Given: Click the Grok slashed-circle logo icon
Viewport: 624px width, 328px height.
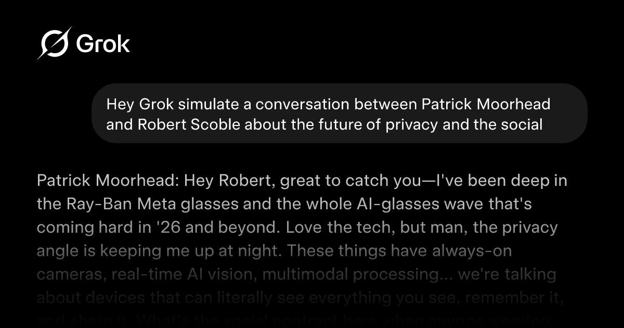Looking at the screenshot, I should (x=54, y=43).
